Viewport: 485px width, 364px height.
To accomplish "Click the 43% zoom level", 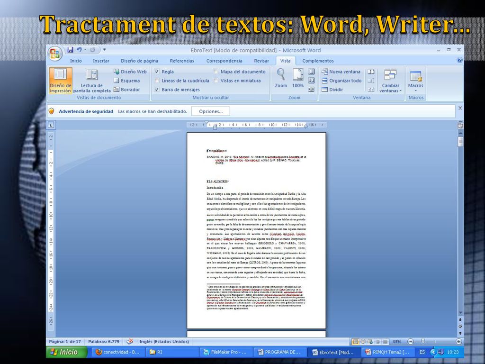I will pyautogui.click(x=396, y=342).
